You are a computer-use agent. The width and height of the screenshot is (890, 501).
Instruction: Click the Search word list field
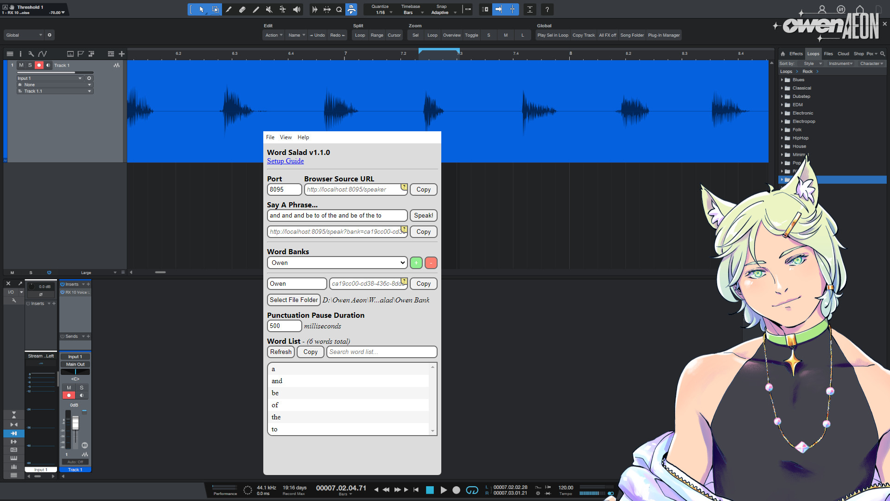click(x=382, y=352)
